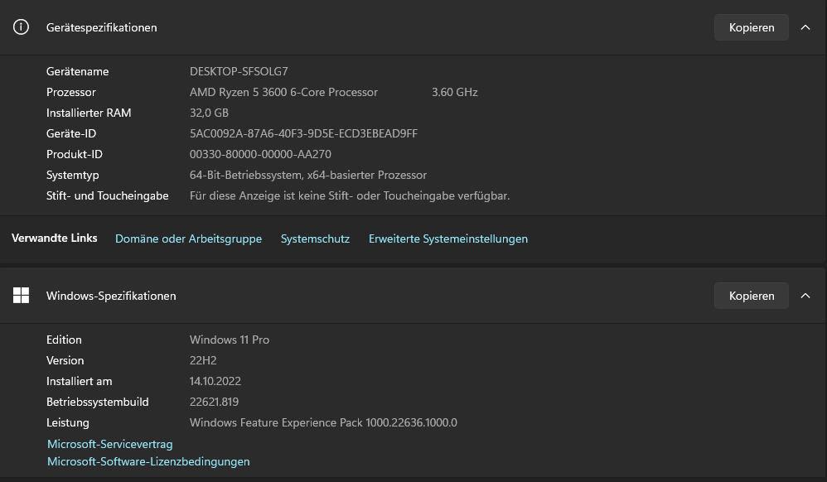Click the Verwandte Links label
827x482 pixels.
[55, 239]
